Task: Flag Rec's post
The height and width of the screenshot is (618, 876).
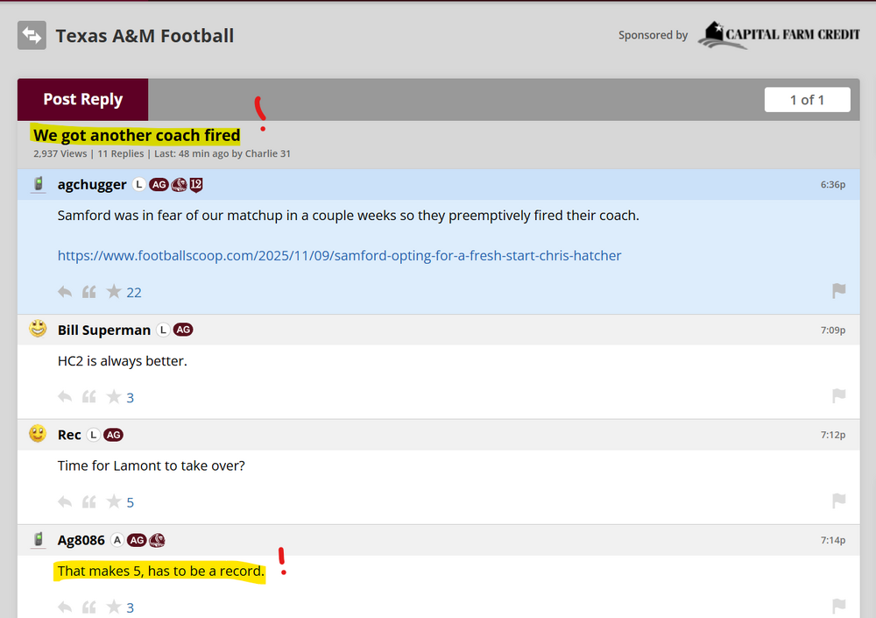Action: click(838, 501)
